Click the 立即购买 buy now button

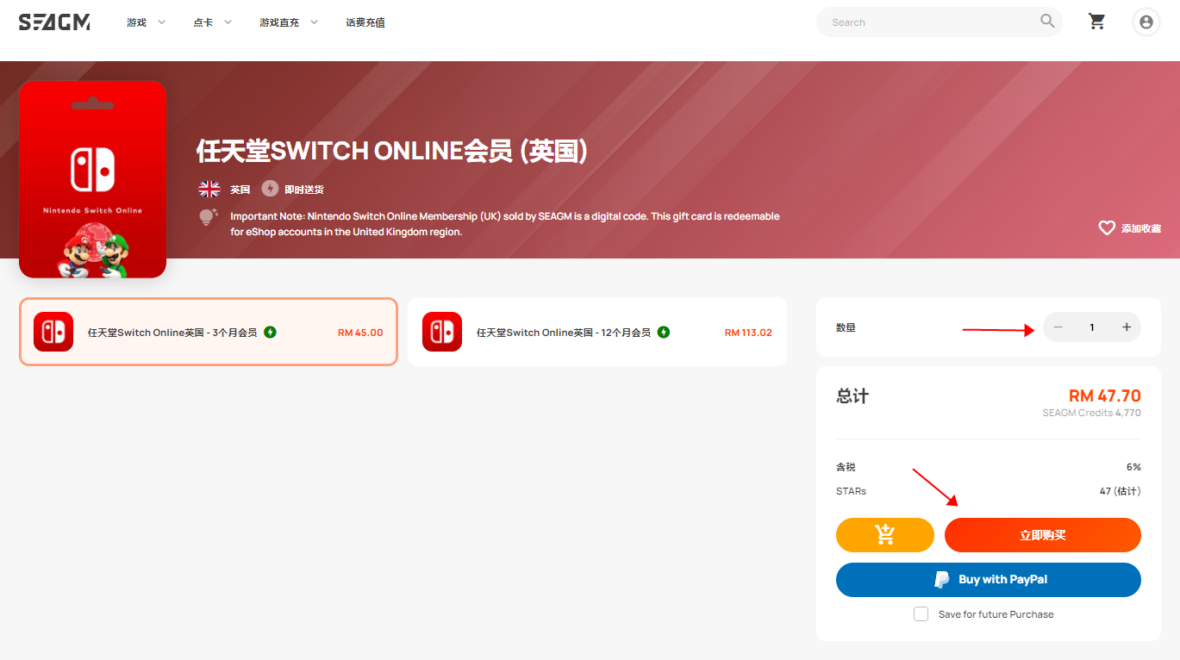[1043, 535]
